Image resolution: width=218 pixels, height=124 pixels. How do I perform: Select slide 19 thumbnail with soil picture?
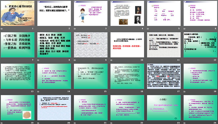tap(18, 108)
